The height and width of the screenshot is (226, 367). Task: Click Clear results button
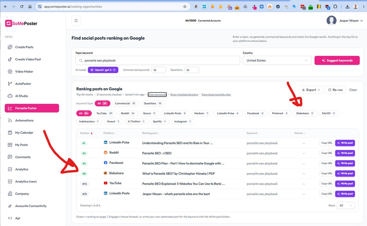(x=353, y=90)
